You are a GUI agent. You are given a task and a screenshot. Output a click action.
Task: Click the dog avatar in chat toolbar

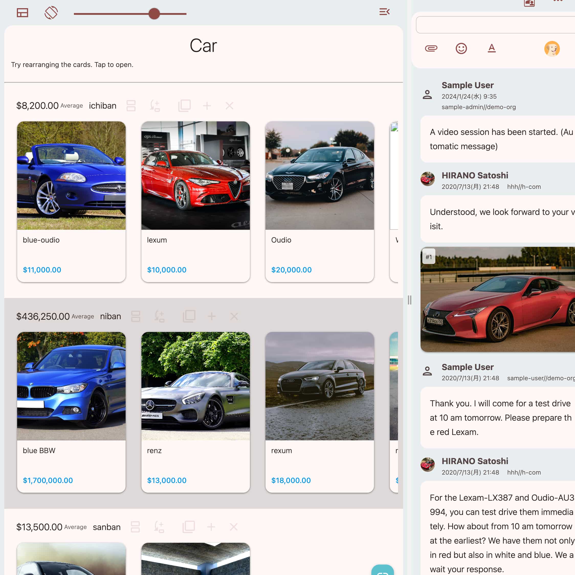coord(552,49)
